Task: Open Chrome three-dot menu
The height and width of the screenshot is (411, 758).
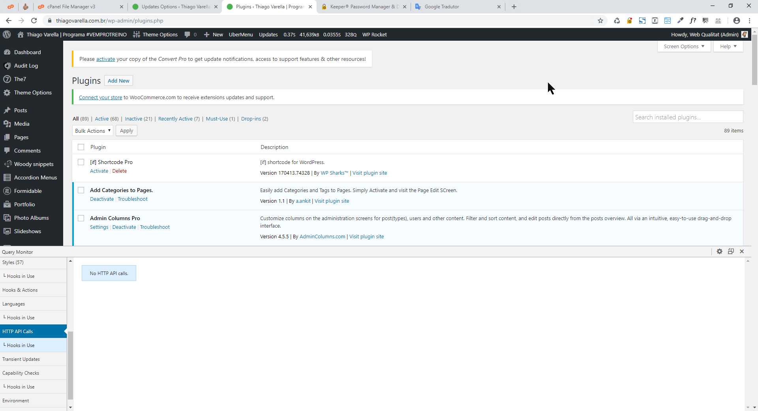Action: click(749, 21)
